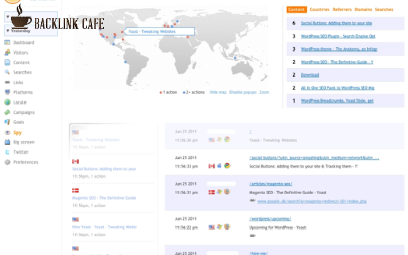Click the Platforms monitor icon
Image resolution: width=408 pixels, height=255 pixels.
coord(7,92)
